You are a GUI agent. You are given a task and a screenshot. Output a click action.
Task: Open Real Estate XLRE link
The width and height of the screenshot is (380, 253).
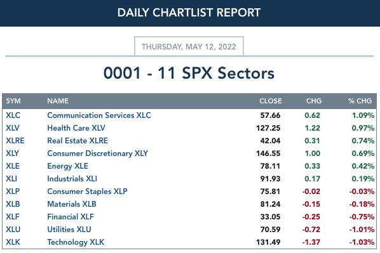[x=78, y=141]
